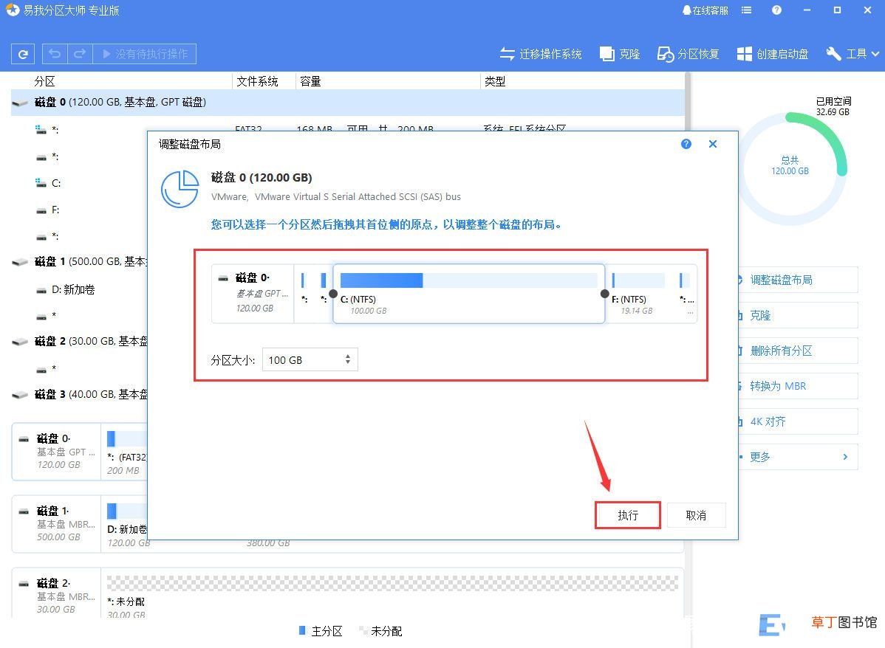Click 删除所有分区 in side panel
885x648 pixels.
798,351
